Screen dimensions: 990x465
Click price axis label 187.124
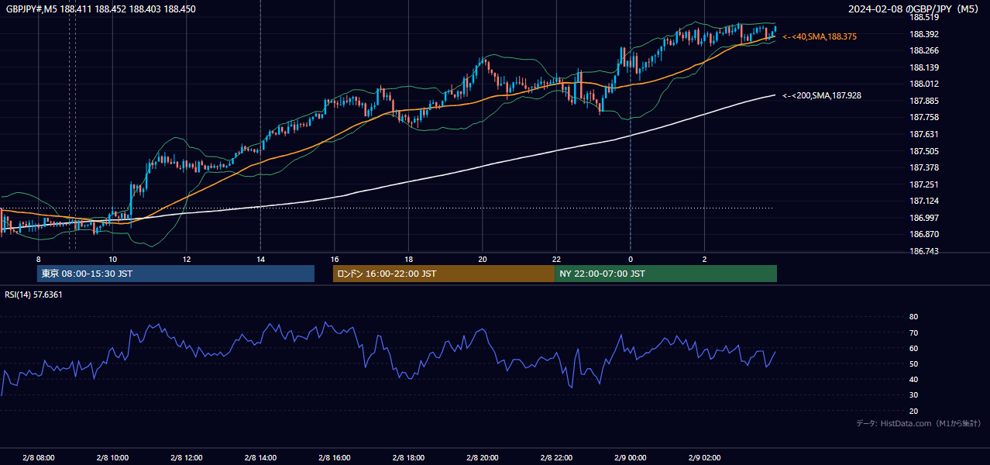pos(923,201)
